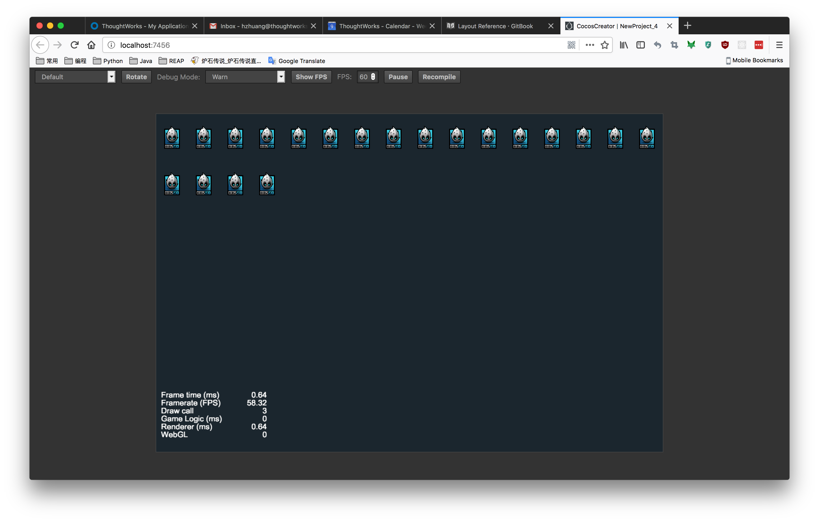Screen dimensions: 819x522
Task: Open the QR code generator icon
Action: coord(572,45)
